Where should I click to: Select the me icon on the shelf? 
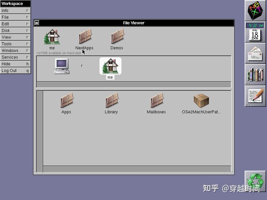[x=110, y=66]
